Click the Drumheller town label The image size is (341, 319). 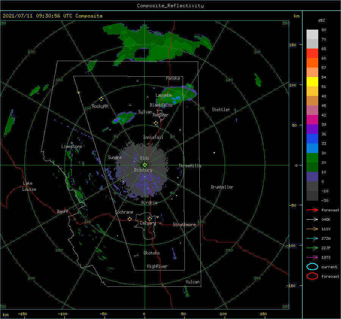[x=222, y=187]
